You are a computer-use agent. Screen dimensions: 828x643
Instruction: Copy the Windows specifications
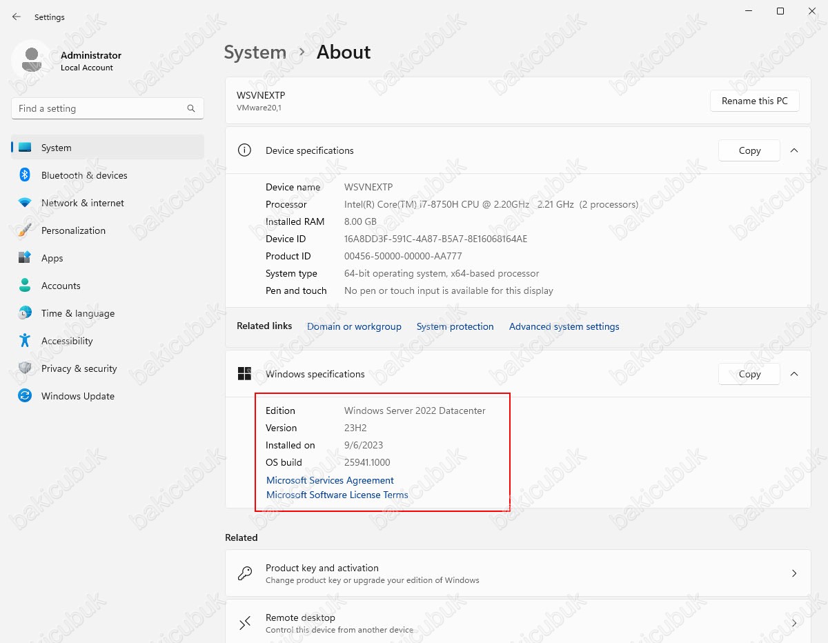click(749, 374)
